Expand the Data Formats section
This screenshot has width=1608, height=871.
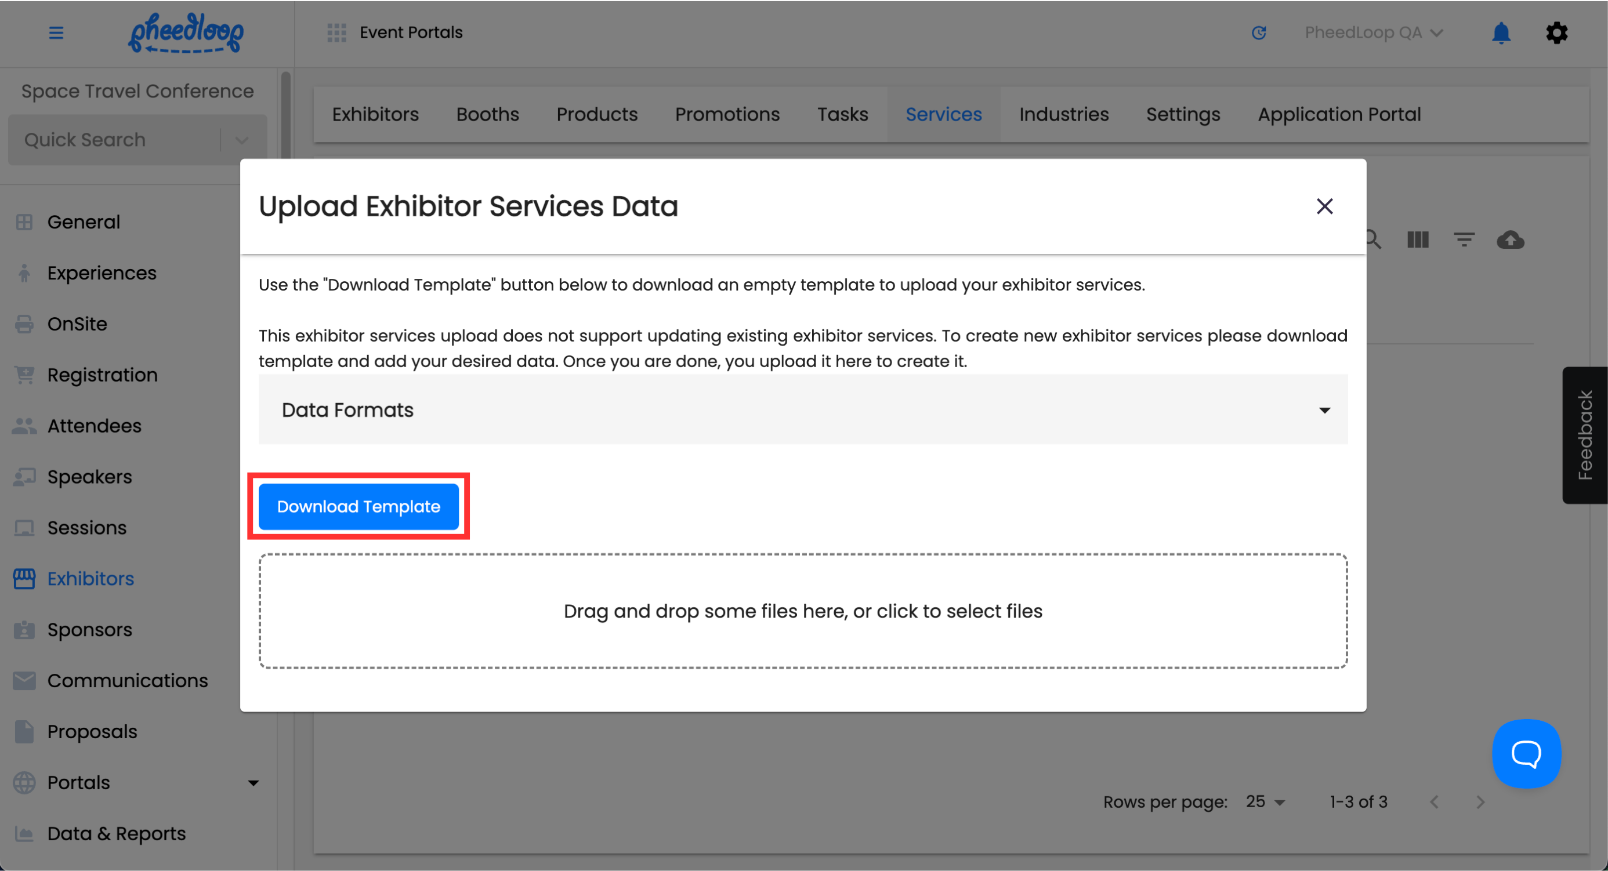803,410
